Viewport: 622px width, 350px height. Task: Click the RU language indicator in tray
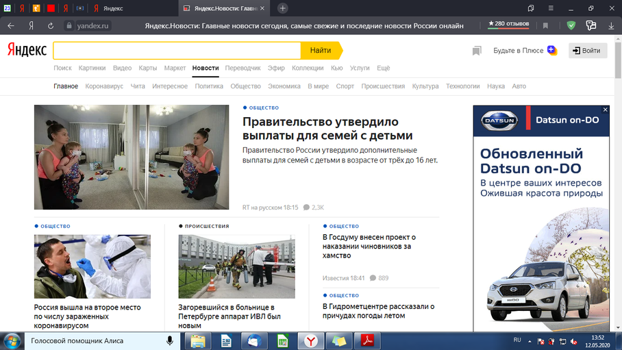[517, 340]
